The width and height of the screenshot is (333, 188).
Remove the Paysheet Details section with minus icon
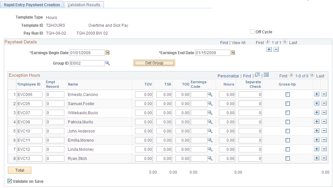(x=276, y=49)
